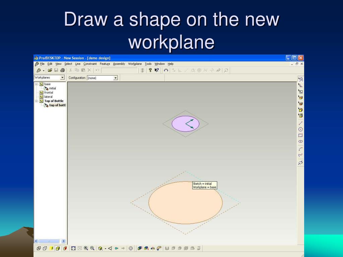343x257 pixels.
Task: Select the Select Edges tool
Action: 300,97
